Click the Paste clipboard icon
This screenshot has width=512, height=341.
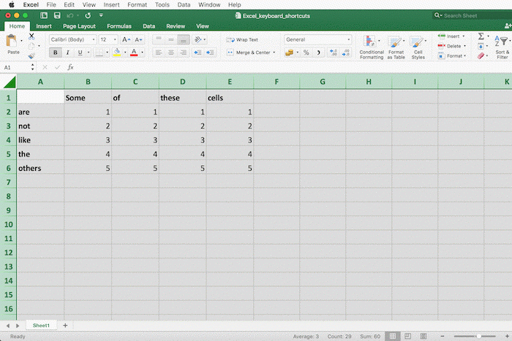pyautogui.click(x=13, y=42)
